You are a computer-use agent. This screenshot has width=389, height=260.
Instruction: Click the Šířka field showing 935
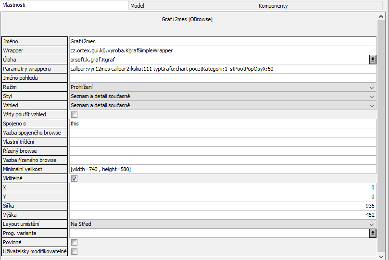(221, 206)
